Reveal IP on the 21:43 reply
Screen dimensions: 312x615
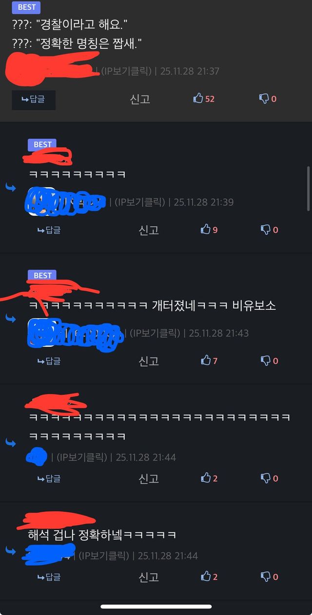(x=156, y=333)
